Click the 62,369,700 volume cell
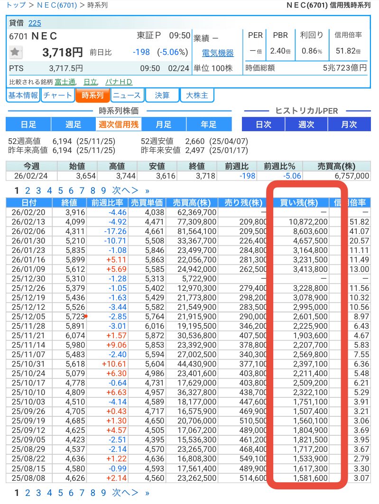The height and width of the screenshot is (504, 379). [197, 213]
